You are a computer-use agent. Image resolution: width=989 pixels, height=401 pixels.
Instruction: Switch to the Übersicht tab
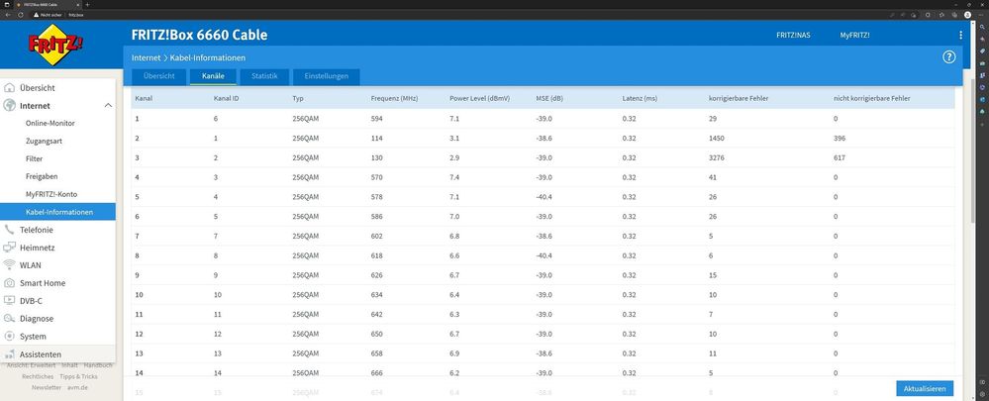[x=158, y=76]
